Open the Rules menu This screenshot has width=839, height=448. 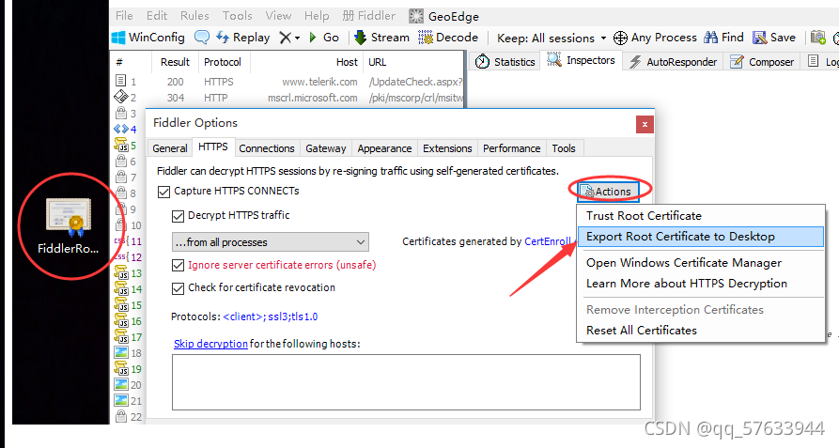pos(194,16)
